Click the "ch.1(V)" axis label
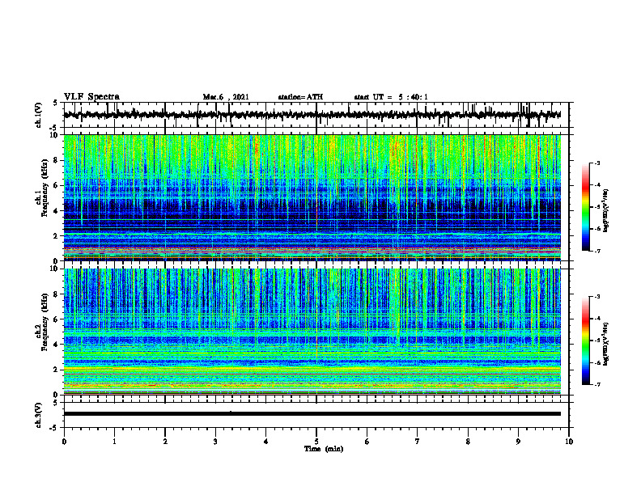The height and width of the screenshot is (495, 641). [x=38, y=115]
